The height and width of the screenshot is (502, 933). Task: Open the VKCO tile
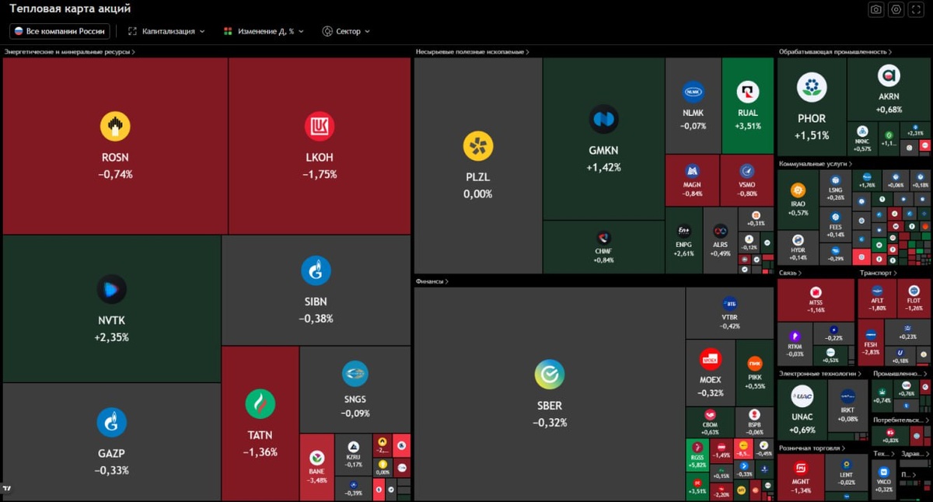884,476
